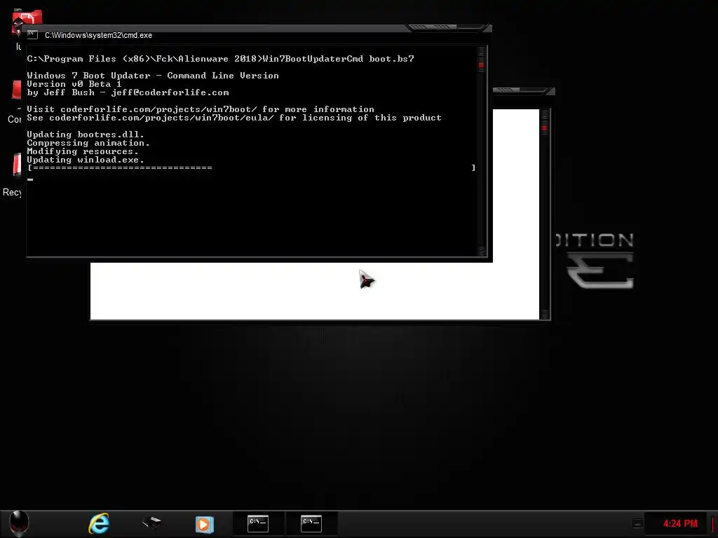Click the C:\Windows\system32\cmd.exe title text

click(98, 35)
